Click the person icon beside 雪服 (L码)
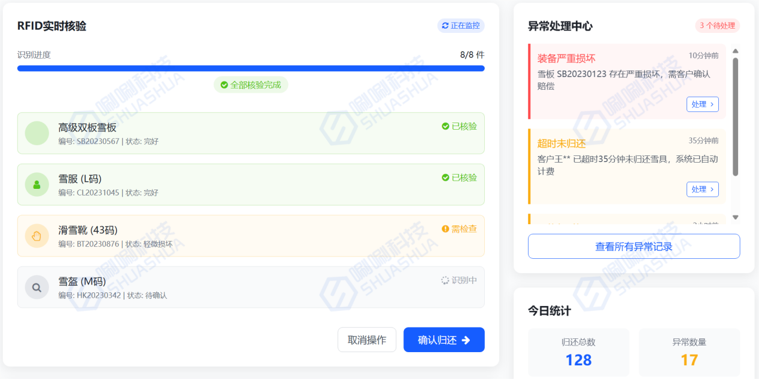The image size is (759, 379). pyautogui.click(x=37, y=185)
